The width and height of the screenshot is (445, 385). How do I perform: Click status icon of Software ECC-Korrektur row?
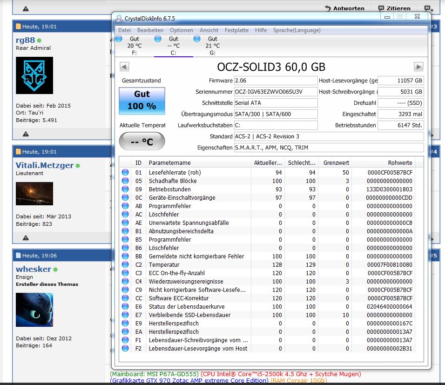[125, 298]
